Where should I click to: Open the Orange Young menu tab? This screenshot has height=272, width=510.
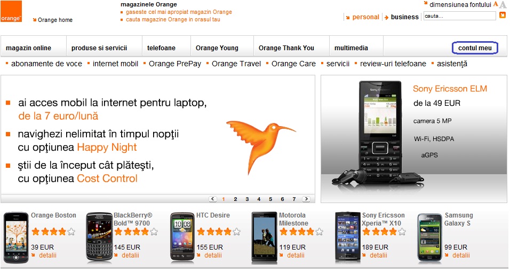click(217, 48)
